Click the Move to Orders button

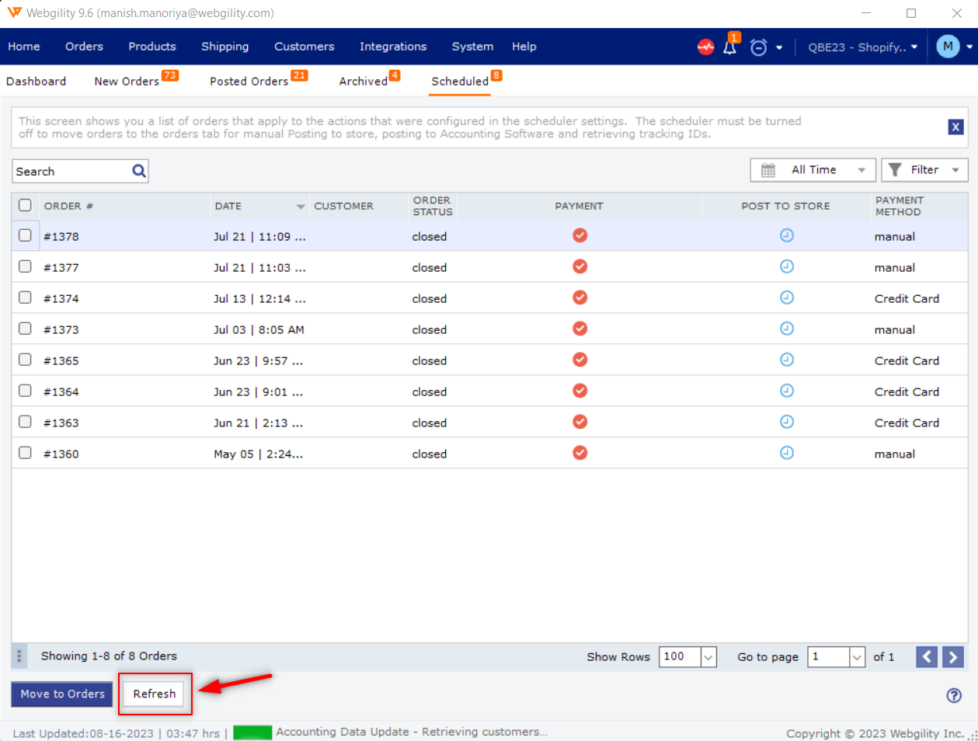click(62, 694)
